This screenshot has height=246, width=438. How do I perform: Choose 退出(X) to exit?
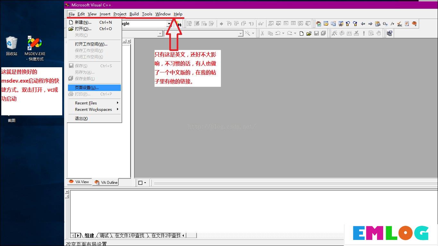[x=95, y=119]
